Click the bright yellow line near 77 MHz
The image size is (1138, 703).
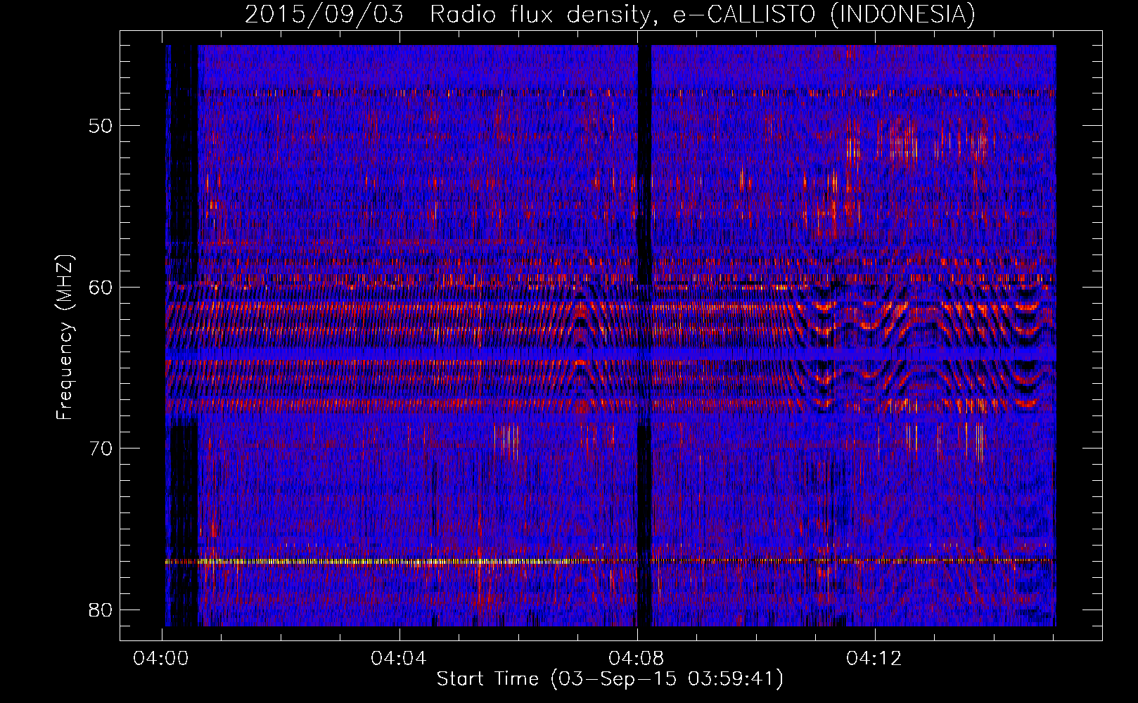(610, 561)
